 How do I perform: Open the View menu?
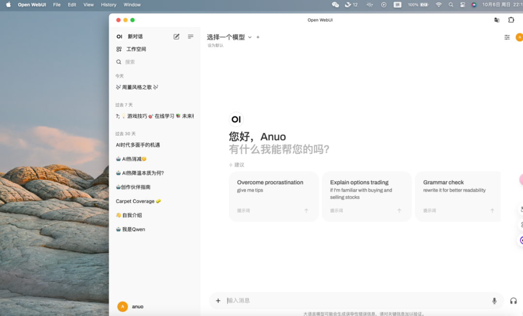click(89, 5)
